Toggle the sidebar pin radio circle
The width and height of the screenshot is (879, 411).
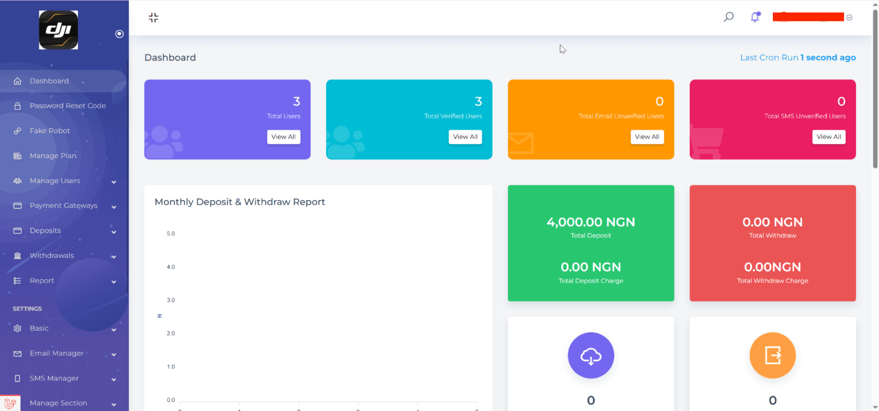119,34
